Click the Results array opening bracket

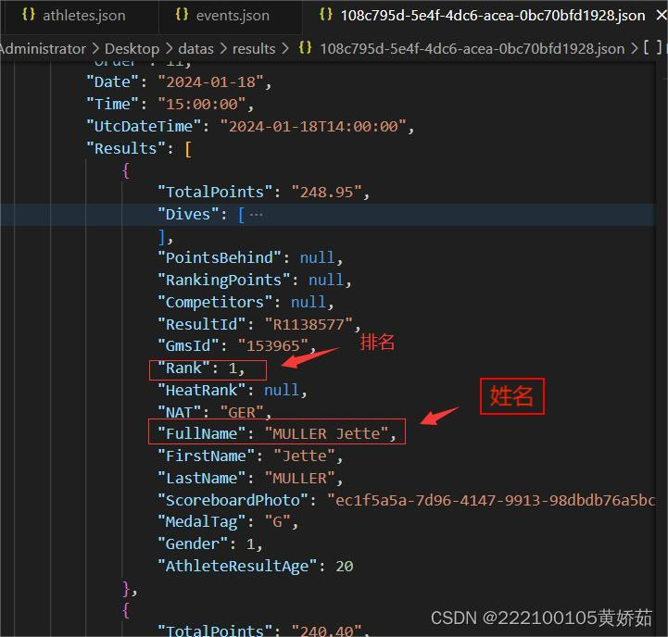tap(188, 149)
